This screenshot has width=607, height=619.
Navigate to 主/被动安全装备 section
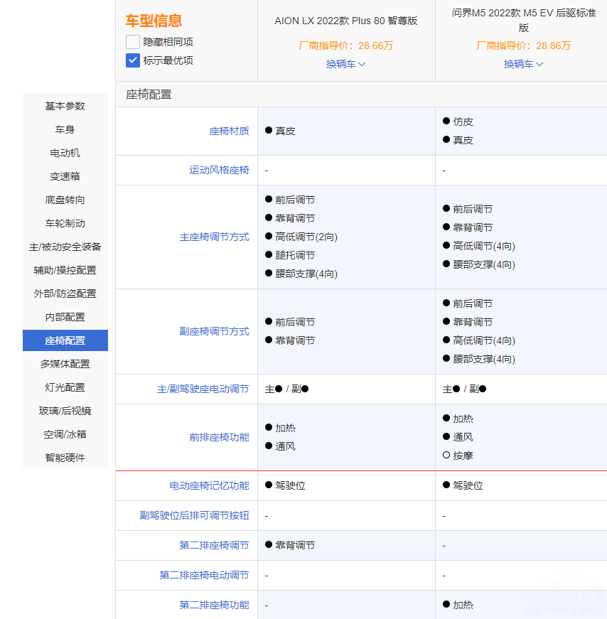[65, 247]
